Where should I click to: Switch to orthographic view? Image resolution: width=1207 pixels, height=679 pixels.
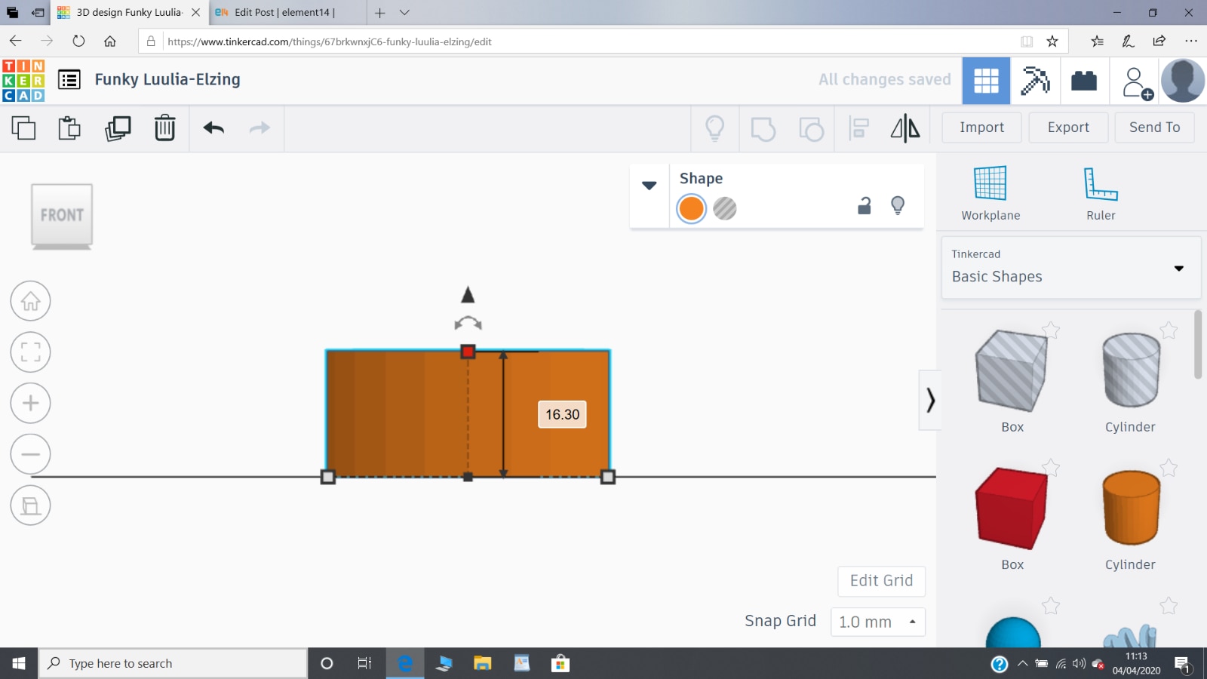click(x=31, y=505)
